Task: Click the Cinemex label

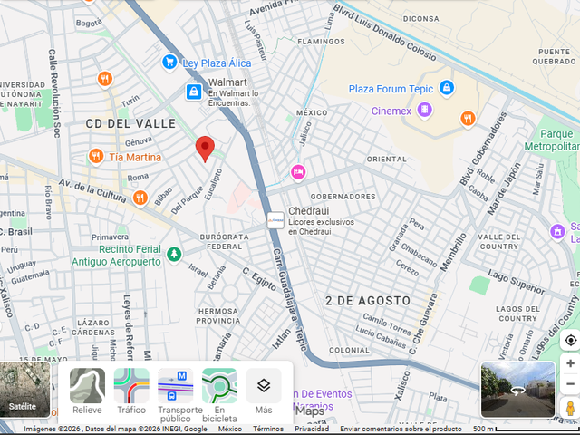Action: pos(391,111)
